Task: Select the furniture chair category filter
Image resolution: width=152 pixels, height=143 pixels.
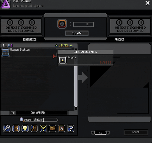Action: point(34,128)
